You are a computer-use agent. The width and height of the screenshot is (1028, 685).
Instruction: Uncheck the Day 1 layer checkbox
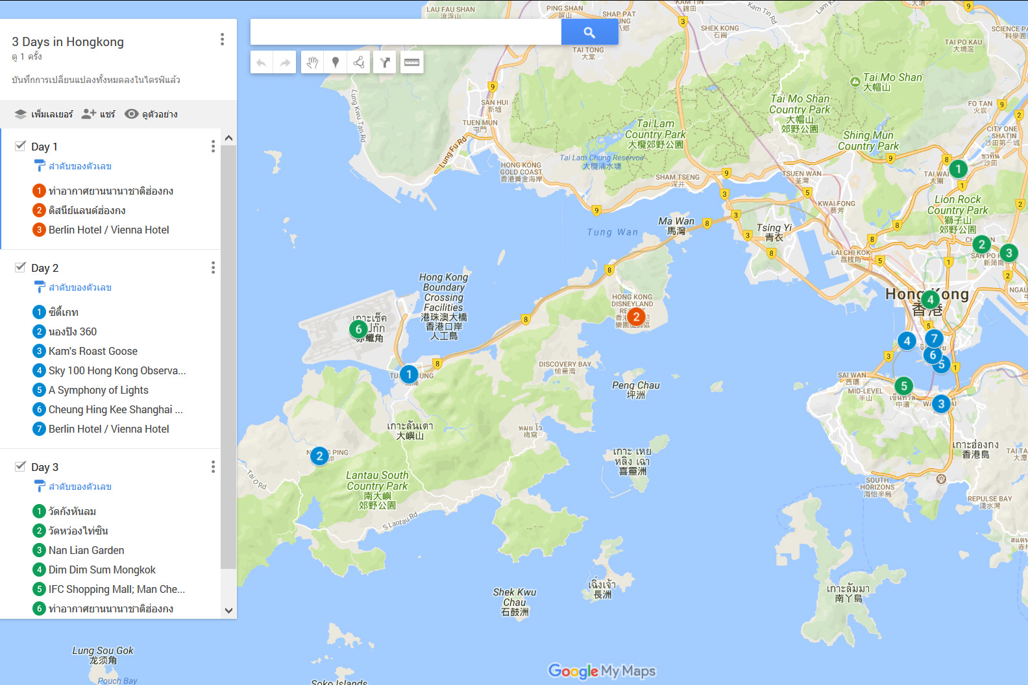pos(21,146)
